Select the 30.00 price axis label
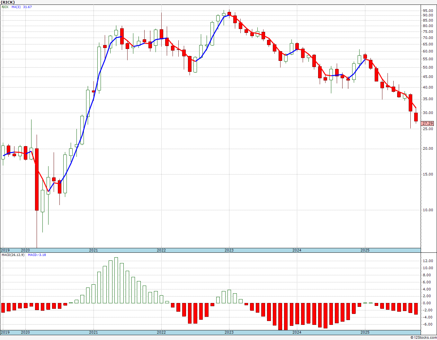This screenshot has height=340, width=437. pyautogui.click(x=428, y=113)
